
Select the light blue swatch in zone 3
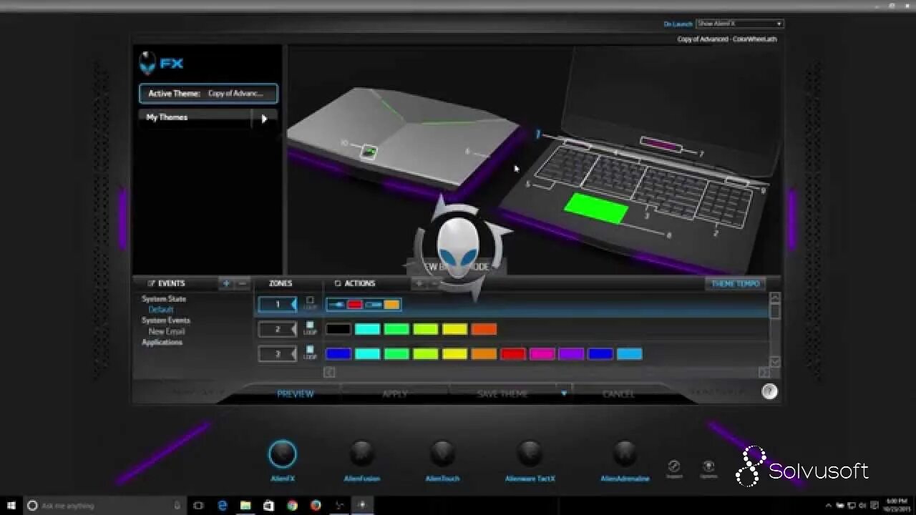click(x=630, y=353)
